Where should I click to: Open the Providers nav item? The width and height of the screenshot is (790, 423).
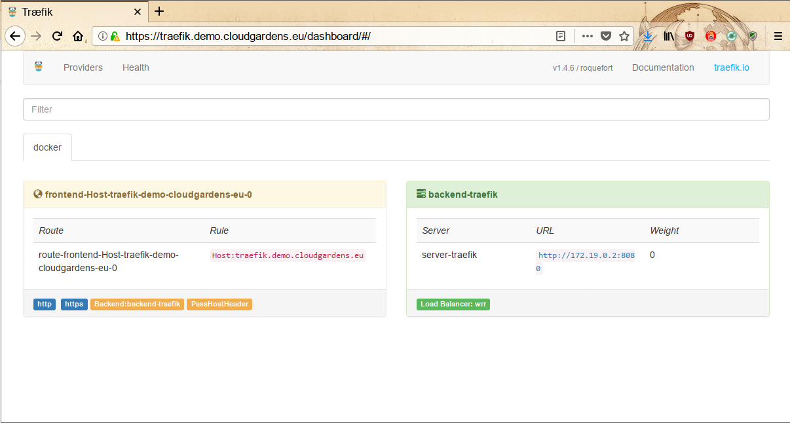click(83, 67)
